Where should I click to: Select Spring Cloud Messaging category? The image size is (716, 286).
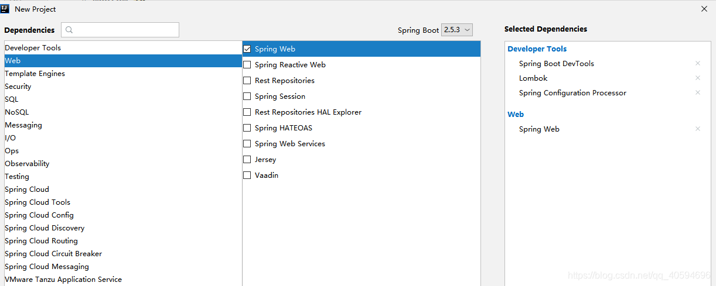click(123, 267)
